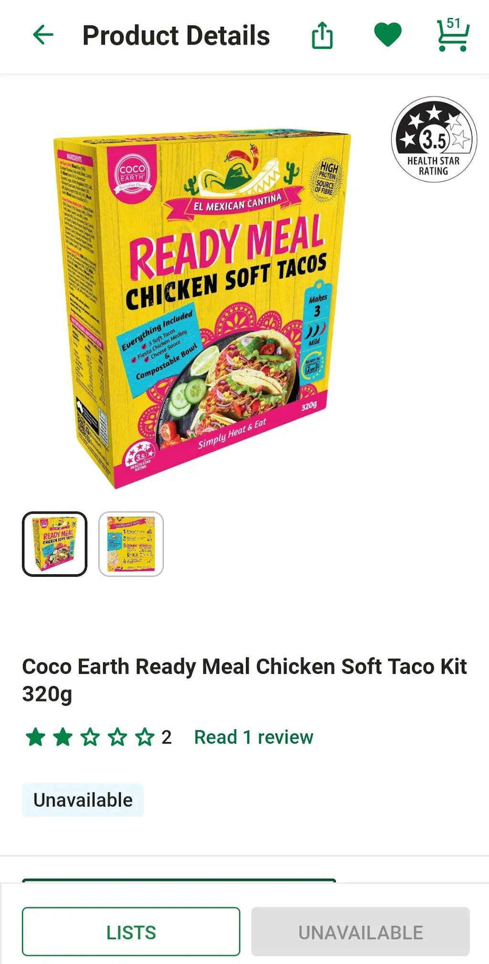Select the second product thumbnail showing instructions
Image resolution: width=489 pixels, height=964 pixels.
(131, 544)
